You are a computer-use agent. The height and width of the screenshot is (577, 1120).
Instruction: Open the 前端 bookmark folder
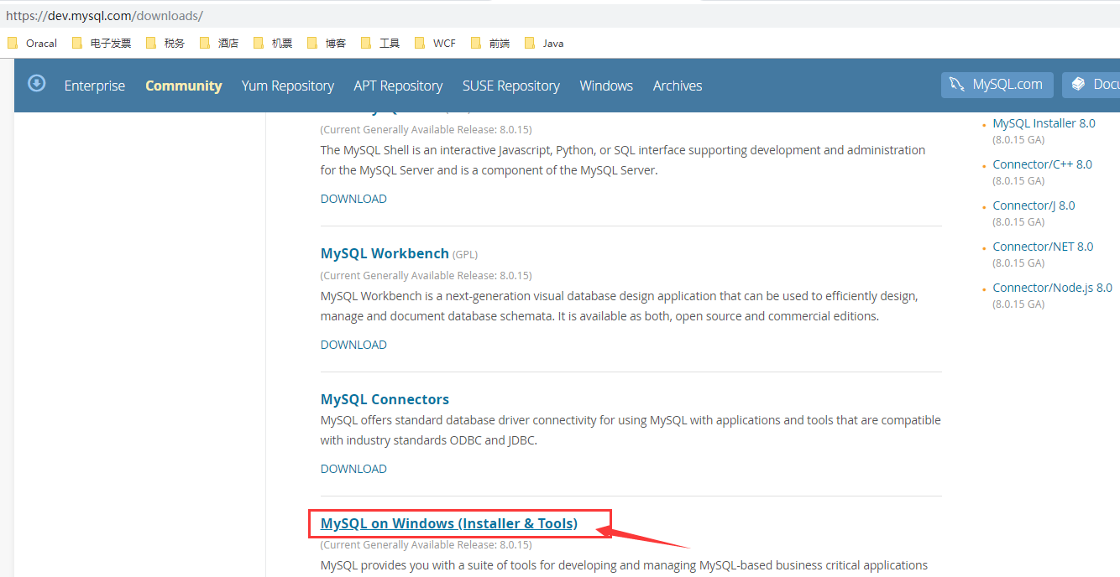490,43
